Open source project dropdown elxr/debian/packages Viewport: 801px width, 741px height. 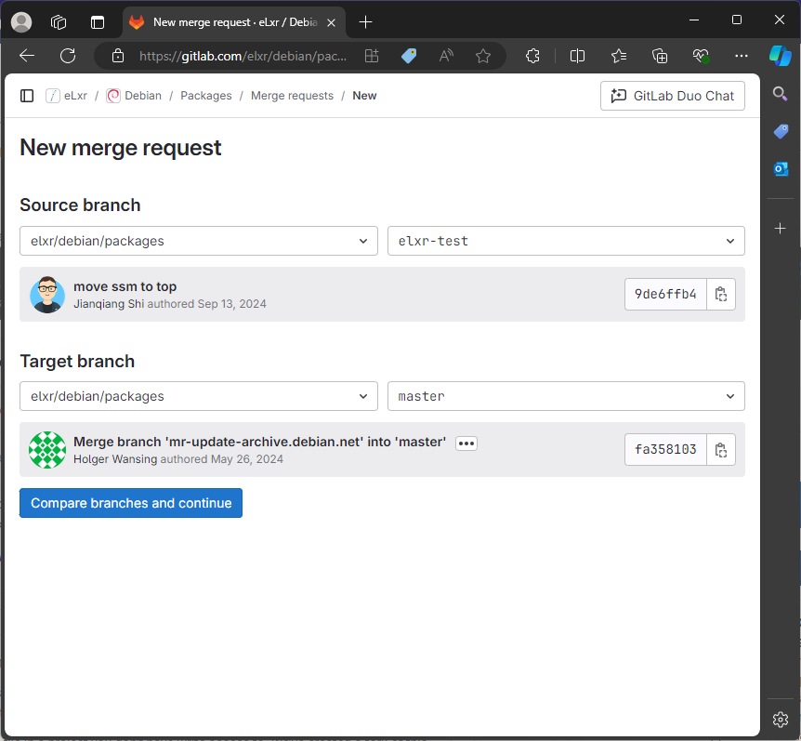pos(199,241)
